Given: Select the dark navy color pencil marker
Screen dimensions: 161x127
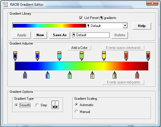Looking at the screenshot, I should (x=15, y=56).
